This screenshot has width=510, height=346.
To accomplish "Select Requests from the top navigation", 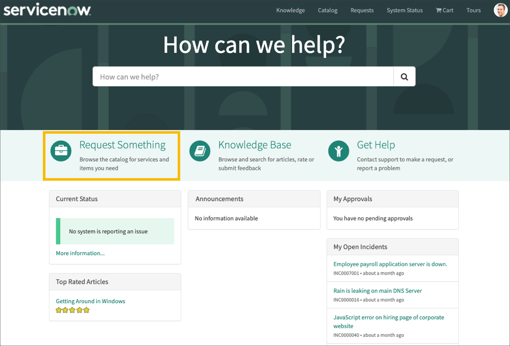I will tap(362, 10).
